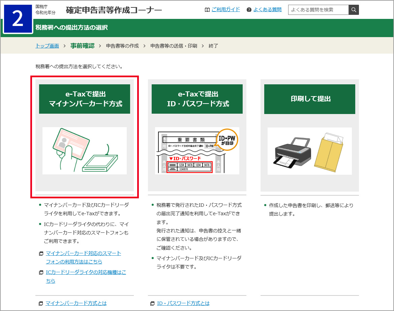This screenshot has height=311, width=394.
Task: Open the よくある質問 link
Action: (x=267, y=9)
